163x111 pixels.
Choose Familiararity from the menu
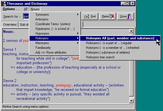point(55,48)
